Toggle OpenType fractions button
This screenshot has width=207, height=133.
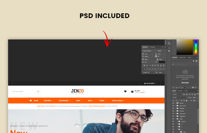164,69
